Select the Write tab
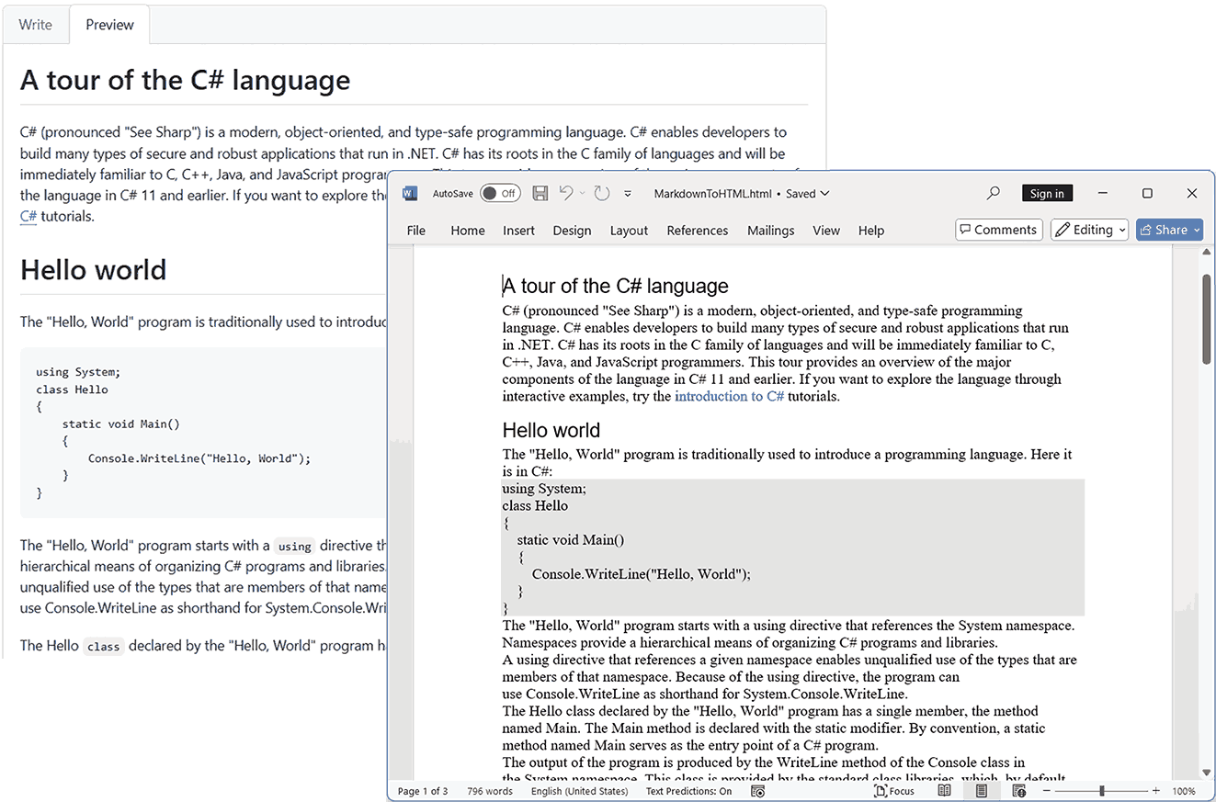This screenshot has height=802, width=1216. [36, 25]
